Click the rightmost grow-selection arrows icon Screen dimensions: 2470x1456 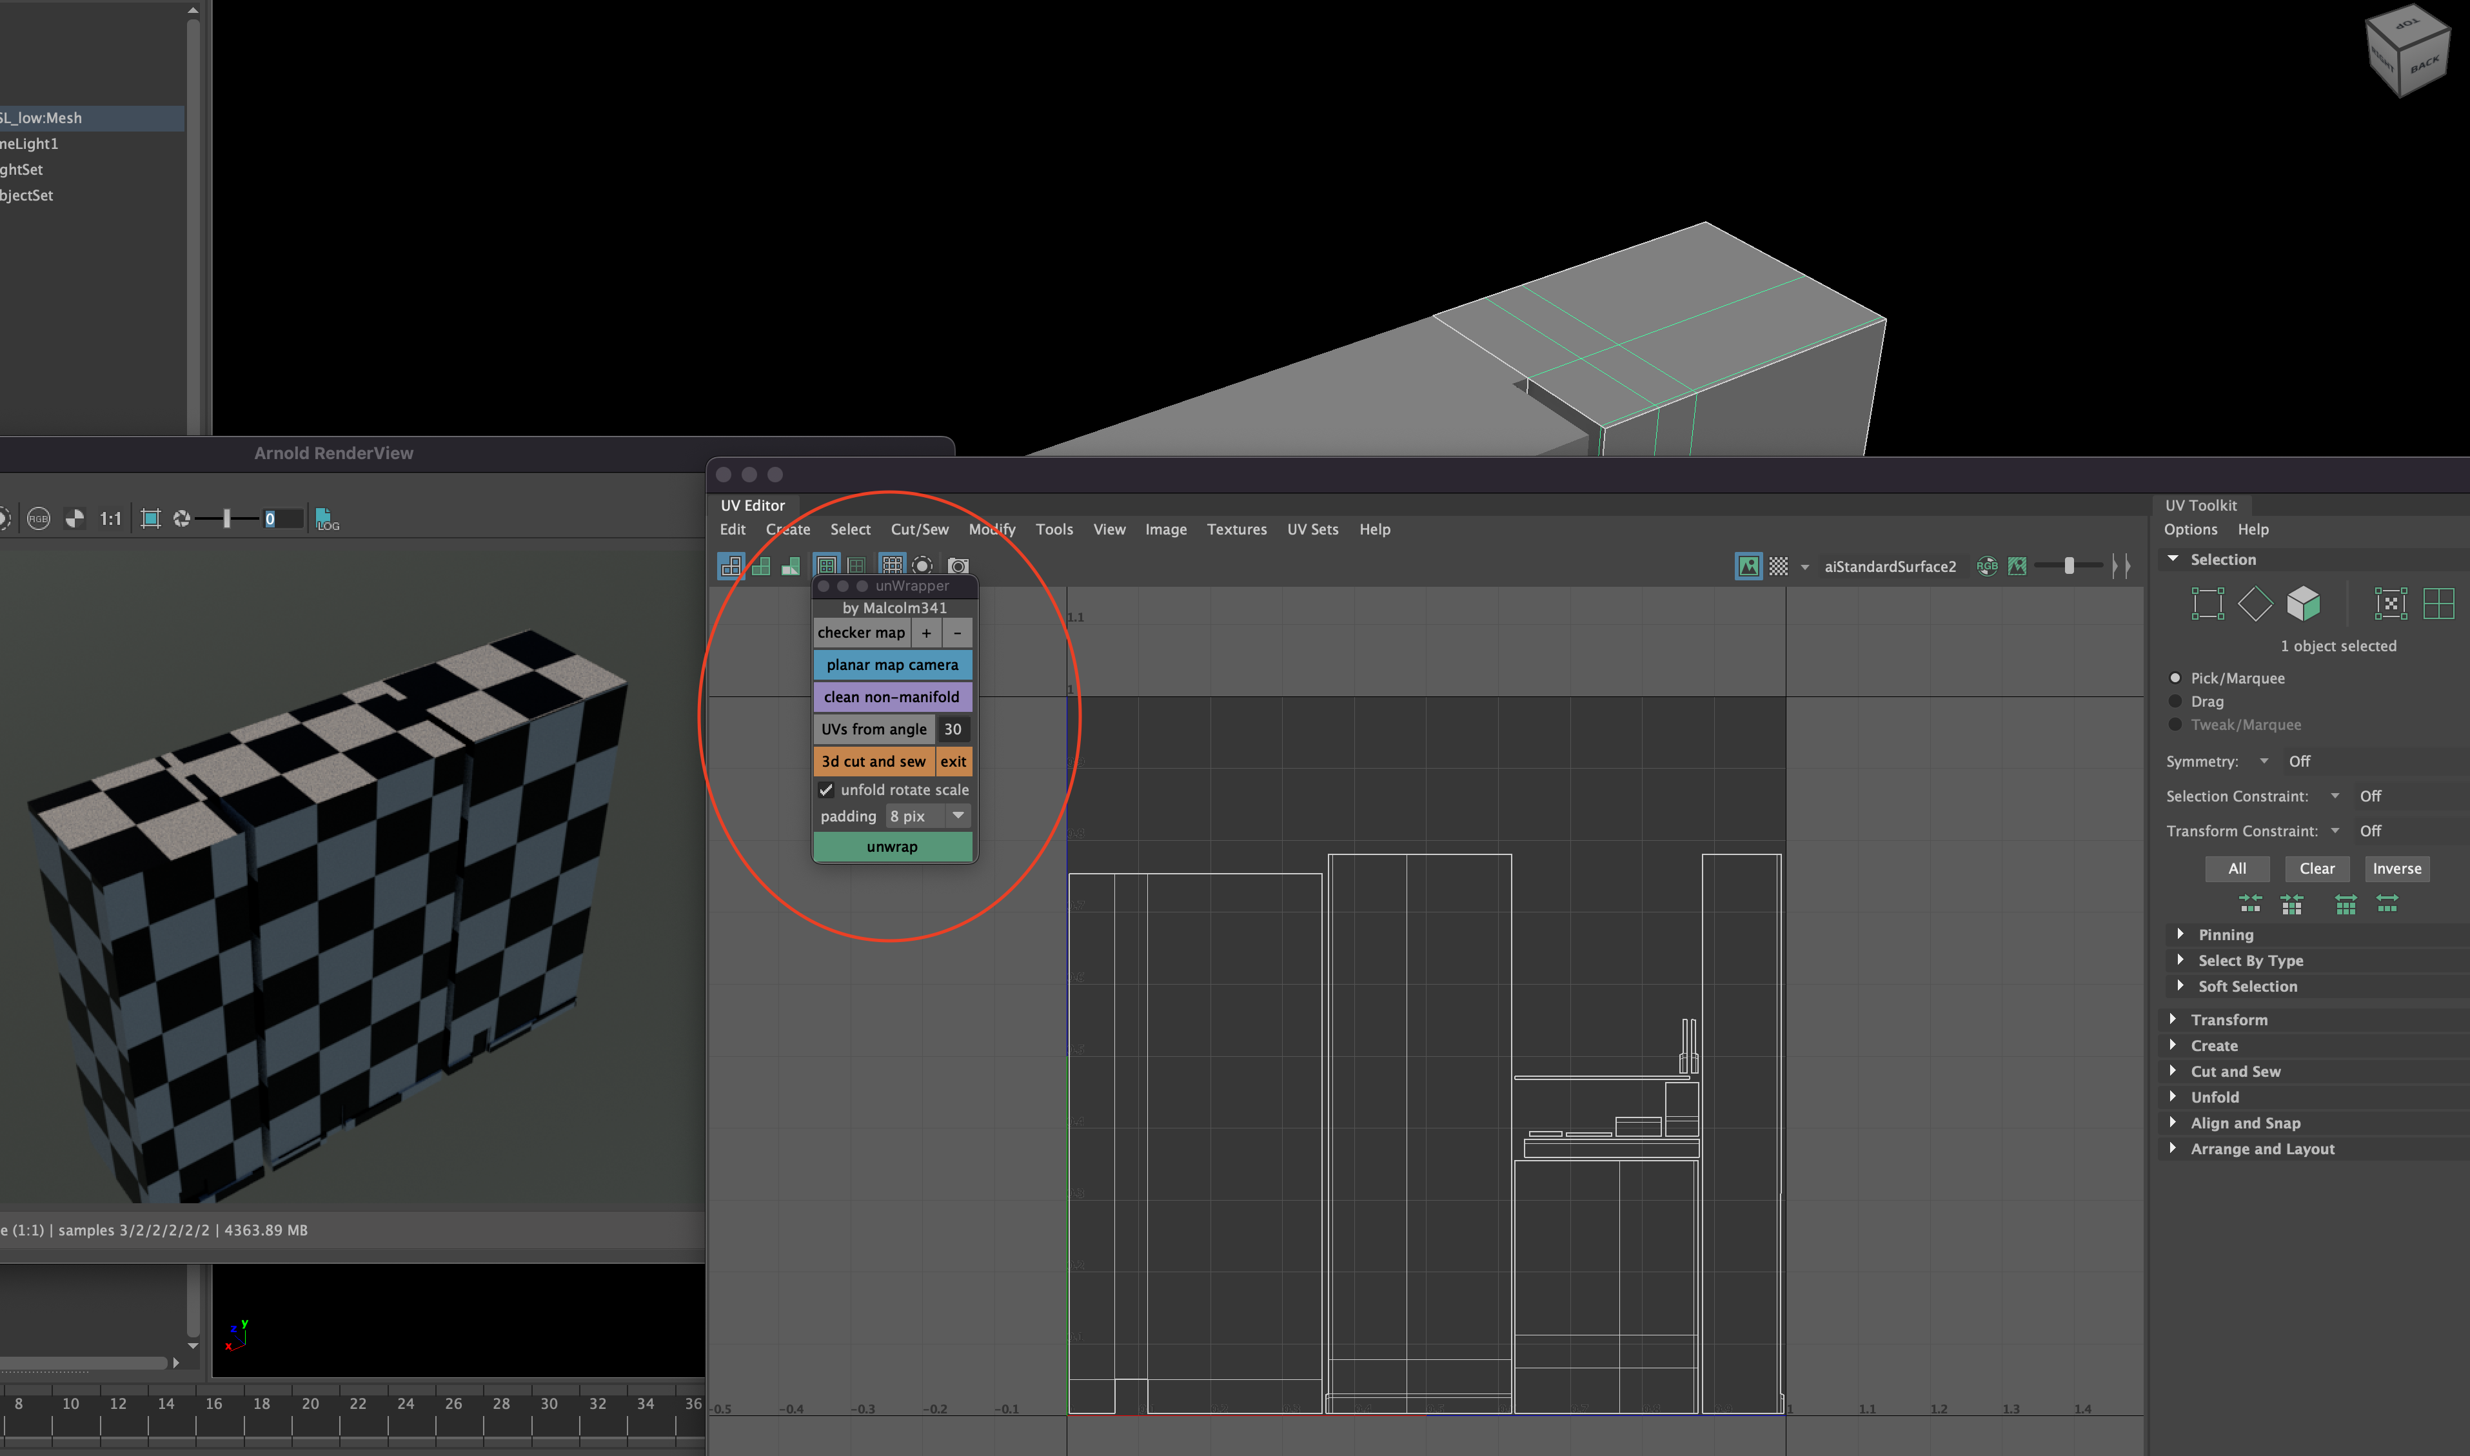[2387, 903]
